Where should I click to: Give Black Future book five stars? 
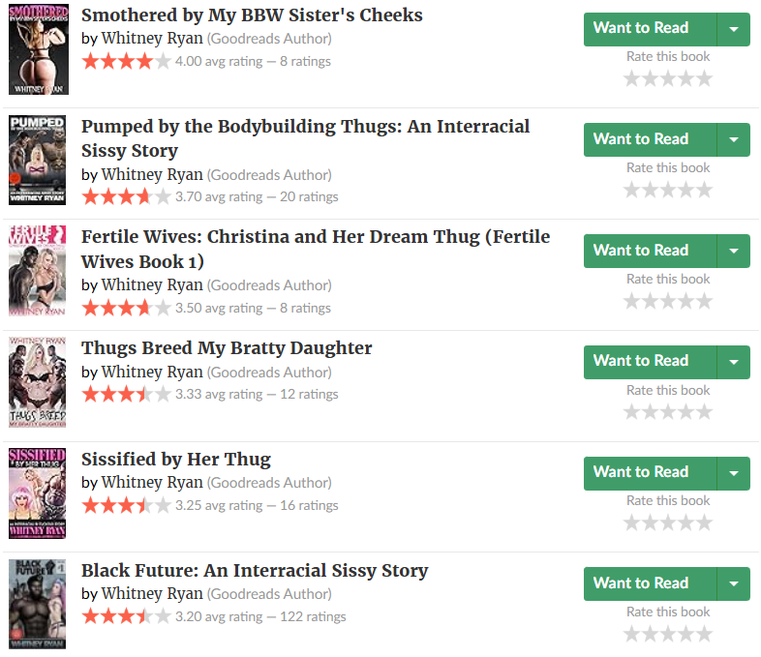click(704, 634)
